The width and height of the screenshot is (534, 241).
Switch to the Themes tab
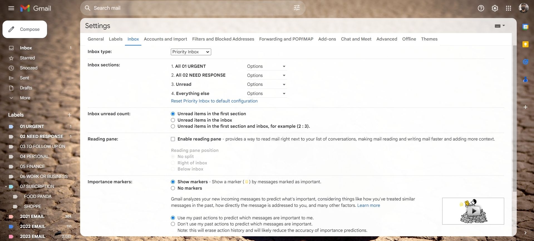coord(429,39)
